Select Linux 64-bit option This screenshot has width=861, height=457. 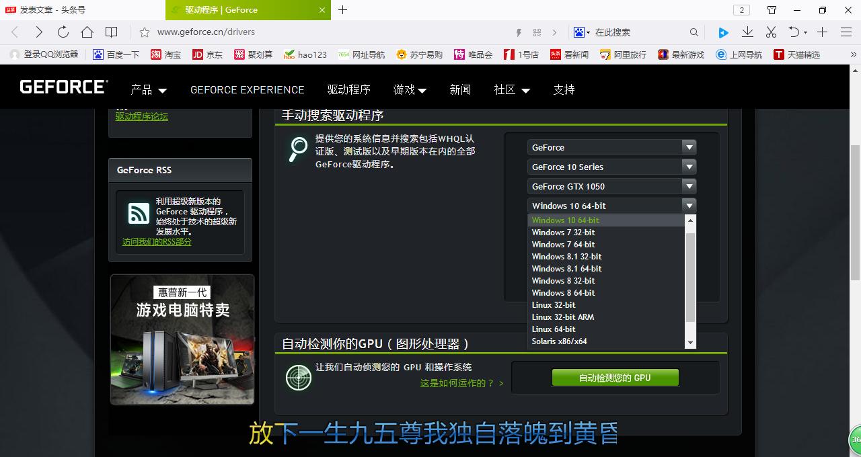click(606, 329)
